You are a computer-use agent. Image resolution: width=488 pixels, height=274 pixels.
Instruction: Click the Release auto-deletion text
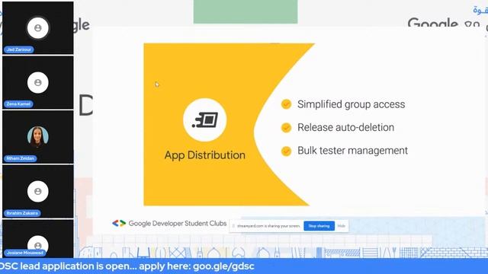click(345, 127)
